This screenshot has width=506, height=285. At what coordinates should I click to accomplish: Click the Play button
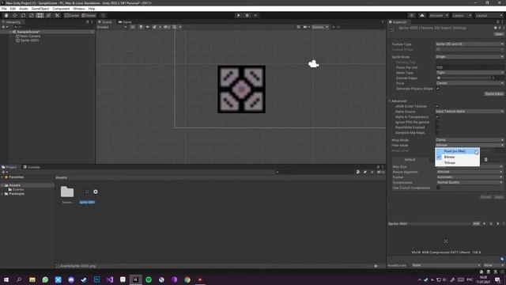click(238, 15)
